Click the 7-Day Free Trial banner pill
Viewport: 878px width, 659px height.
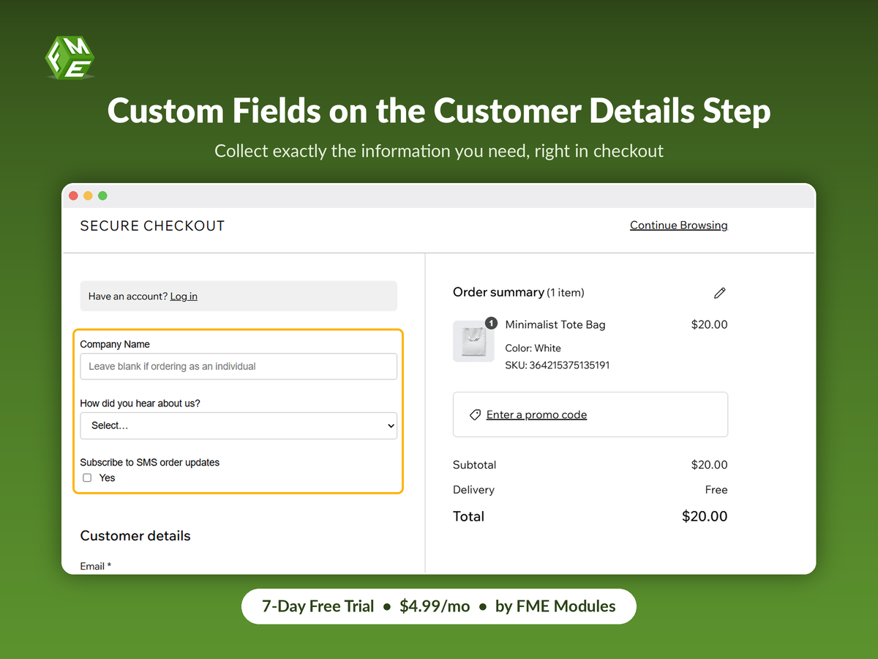(439, 606)
